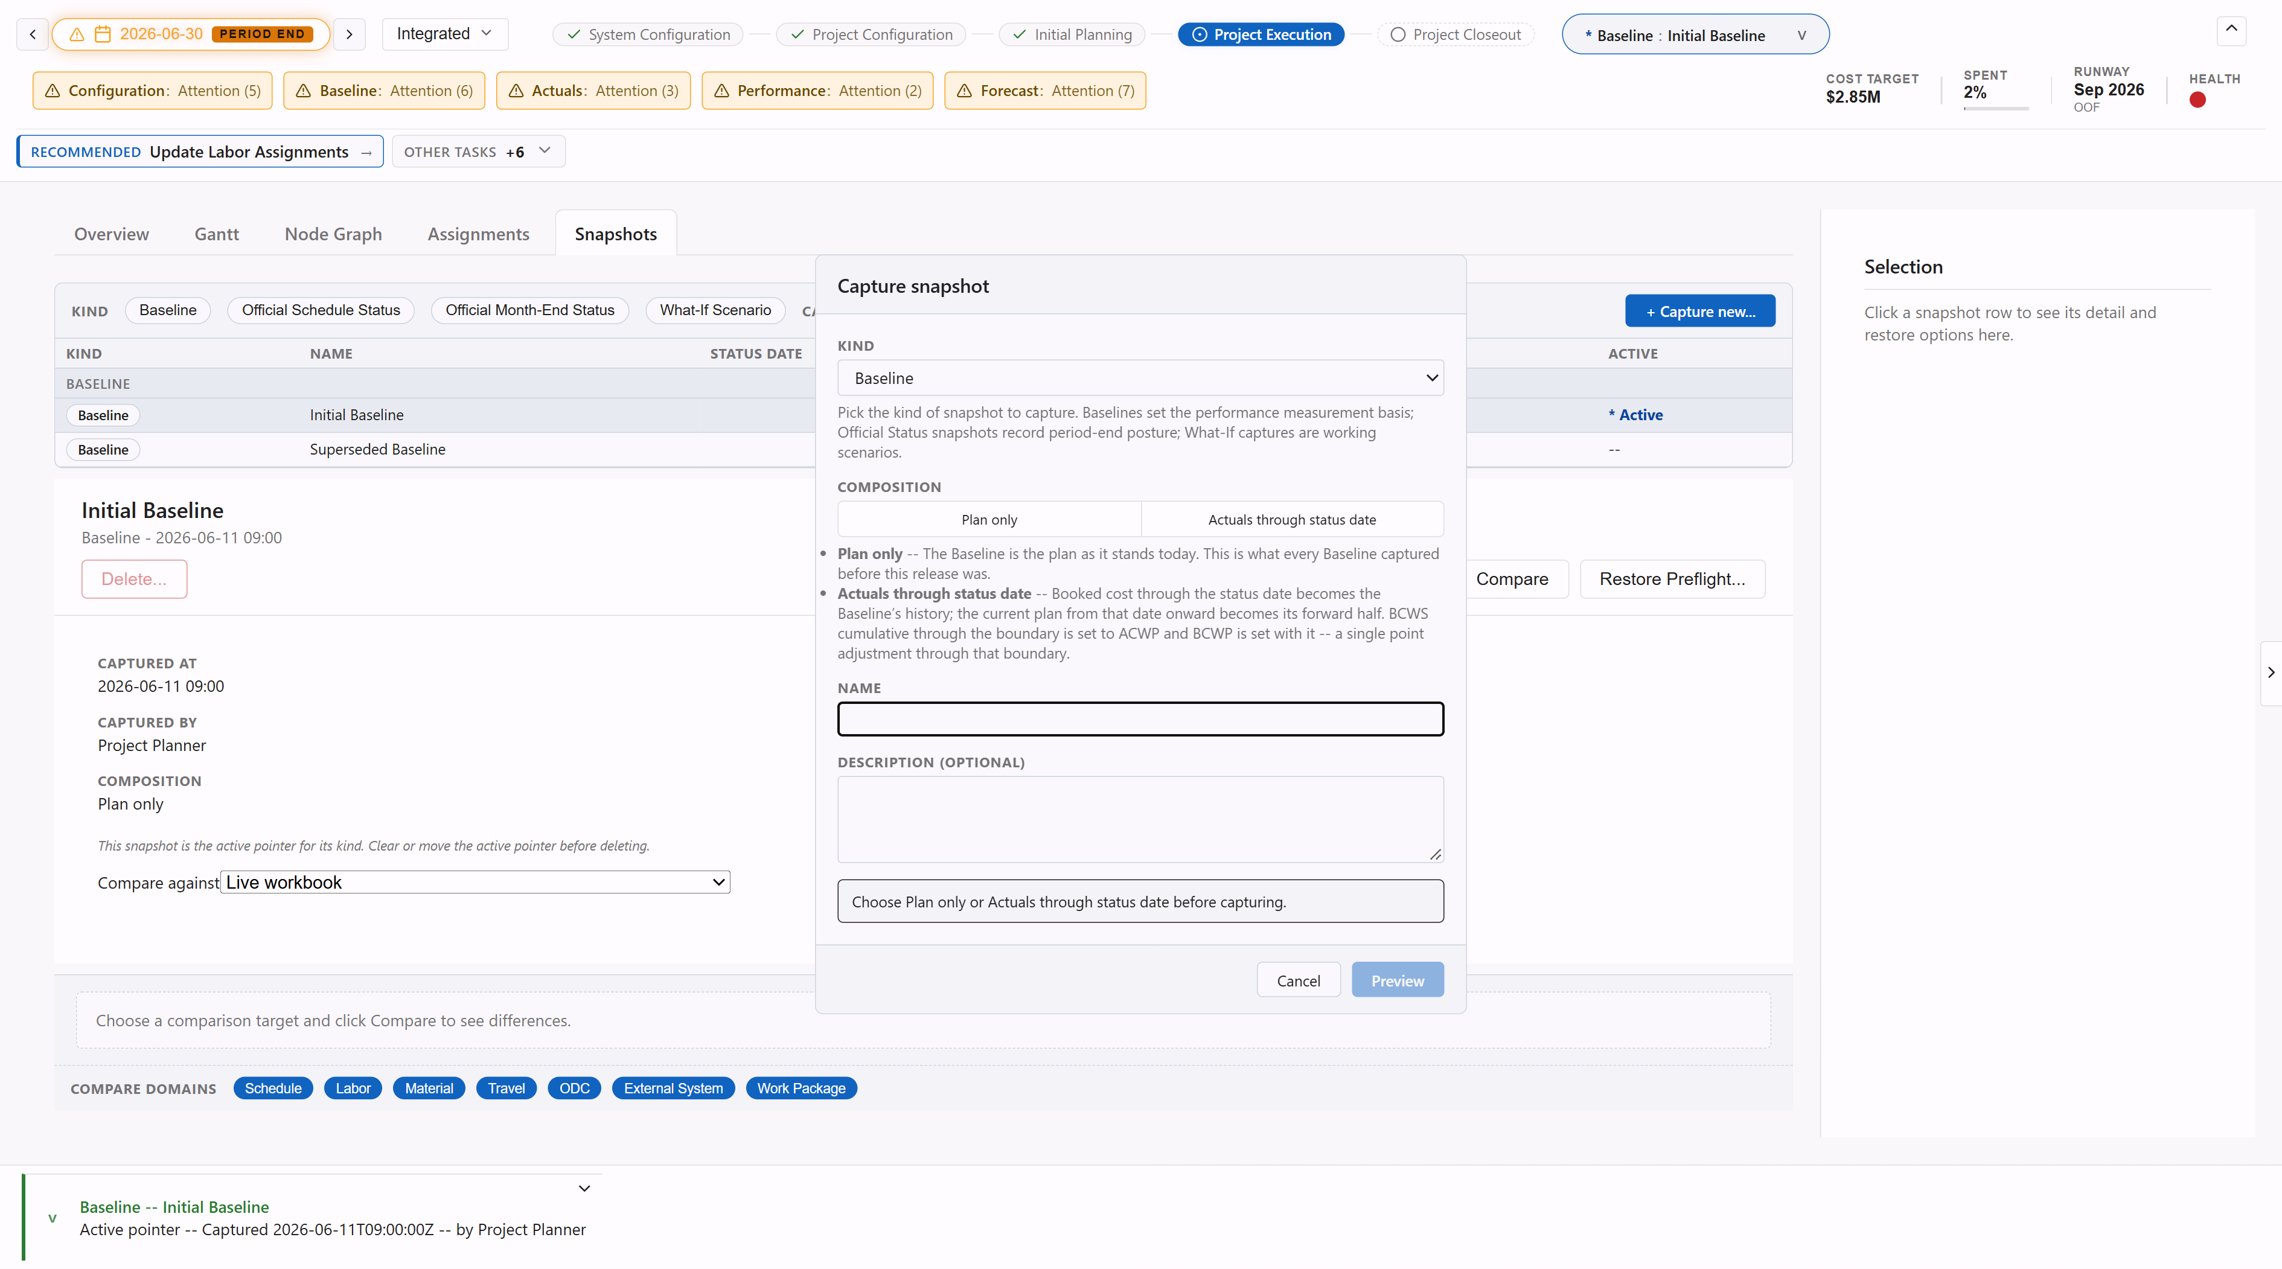This screenshot has width=2282, height=1269.
Task: Click checkmark icon on System Configuration step
Action: (x=574, y=34)
